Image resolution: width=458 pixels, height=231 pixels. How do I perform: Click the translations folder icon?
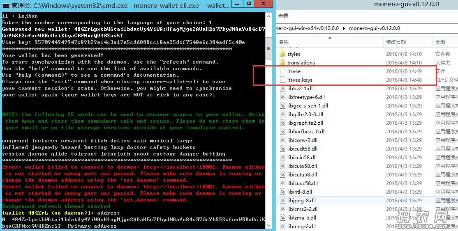tap(282, 62)
